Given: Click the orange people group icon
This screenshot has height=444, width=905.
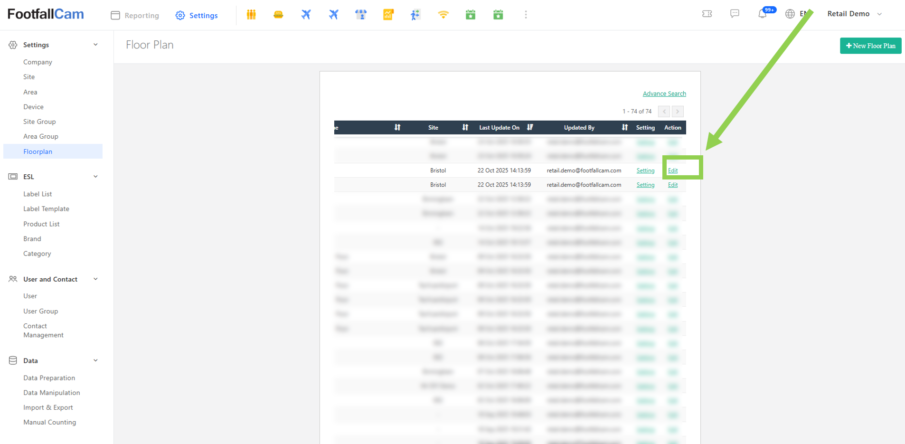Looking at the screenshot, I should 251,15.
